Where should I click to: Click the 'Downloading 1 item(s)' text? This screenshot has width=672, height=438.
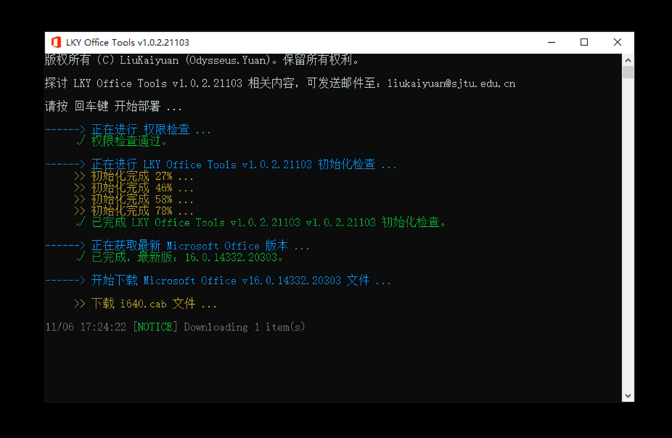(x=245, y=327)
